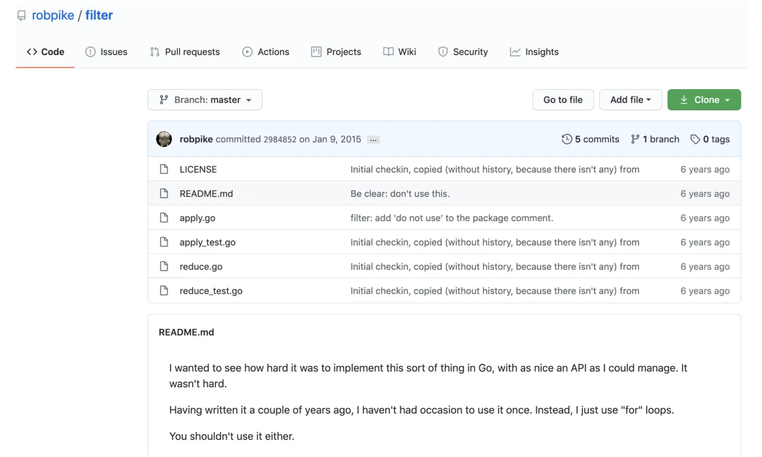Viewport: 762px width, 457px height.
Task: Click the file icon next to apply.go
Action: click(x=164, y=218)
